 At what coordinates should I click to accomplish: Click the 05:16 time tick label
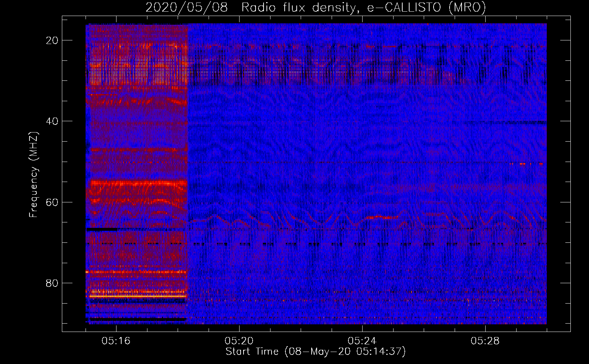pos(116,341)
